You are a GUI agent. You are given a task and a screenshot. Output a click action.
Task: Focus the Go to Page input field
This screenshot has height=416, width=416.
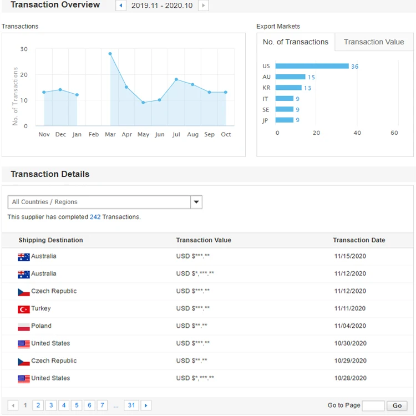(373, 405)
